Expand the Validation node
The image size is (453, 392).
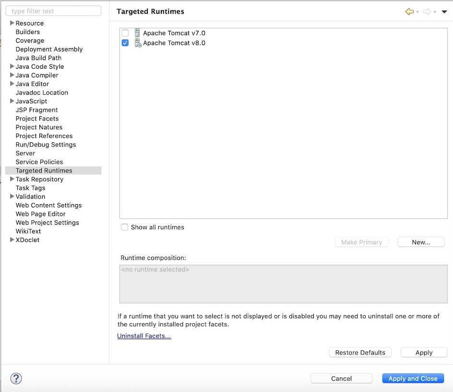click(12, 196)
